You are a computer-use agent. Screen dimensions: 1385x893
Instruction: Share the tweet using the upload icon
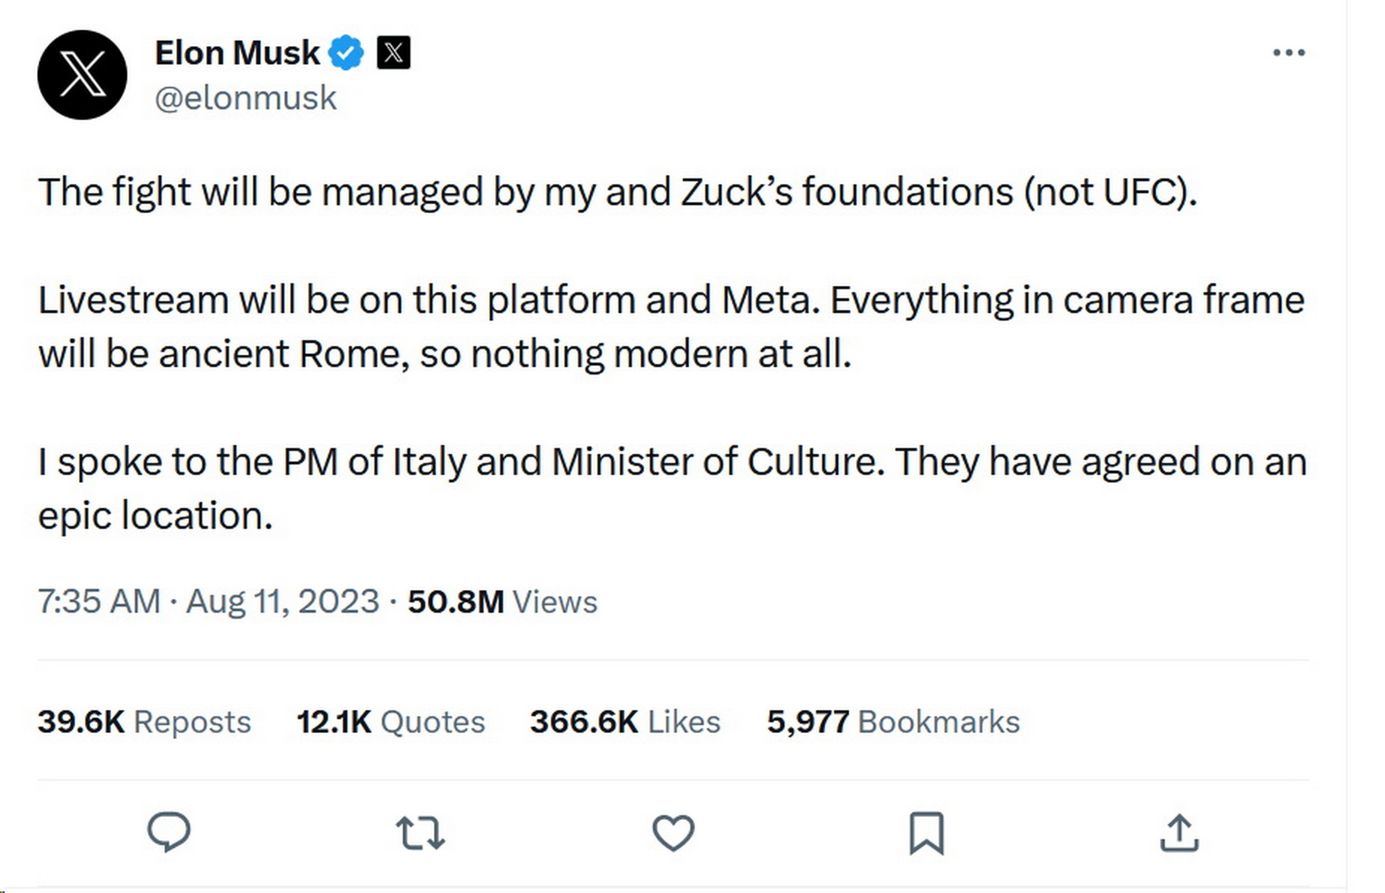click(x=1179, y=833)
